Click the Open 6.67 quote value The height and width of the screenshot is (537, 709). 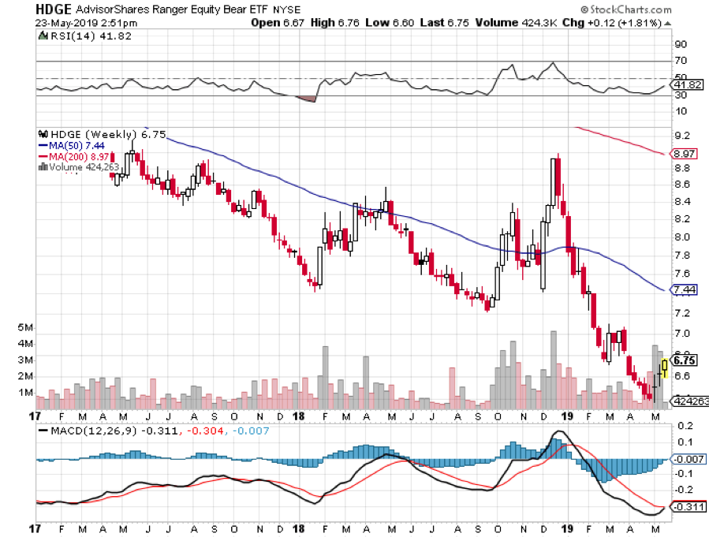[x=278, y=23]
